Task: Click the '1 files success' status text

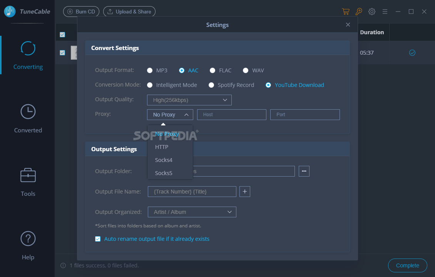Action: tap(104, 265)
